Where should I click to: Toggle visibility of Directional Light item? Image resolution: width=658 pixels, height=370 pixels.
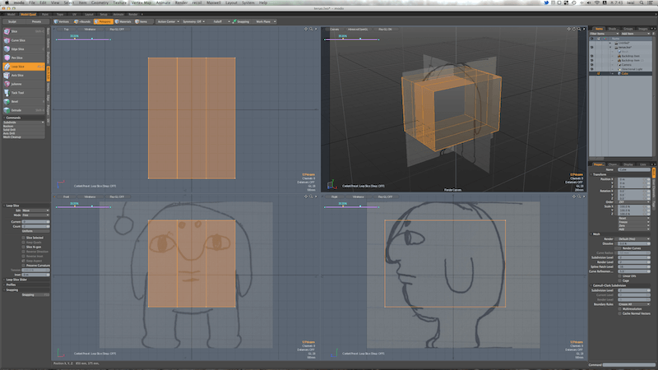pyautogui.click(x=592, y=69)
